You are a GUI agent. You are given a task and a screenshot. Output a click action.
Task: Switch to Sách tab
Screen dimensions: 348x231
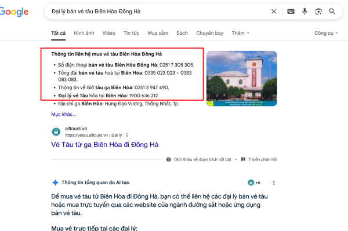pyautogui.click(x=182, y=33)
